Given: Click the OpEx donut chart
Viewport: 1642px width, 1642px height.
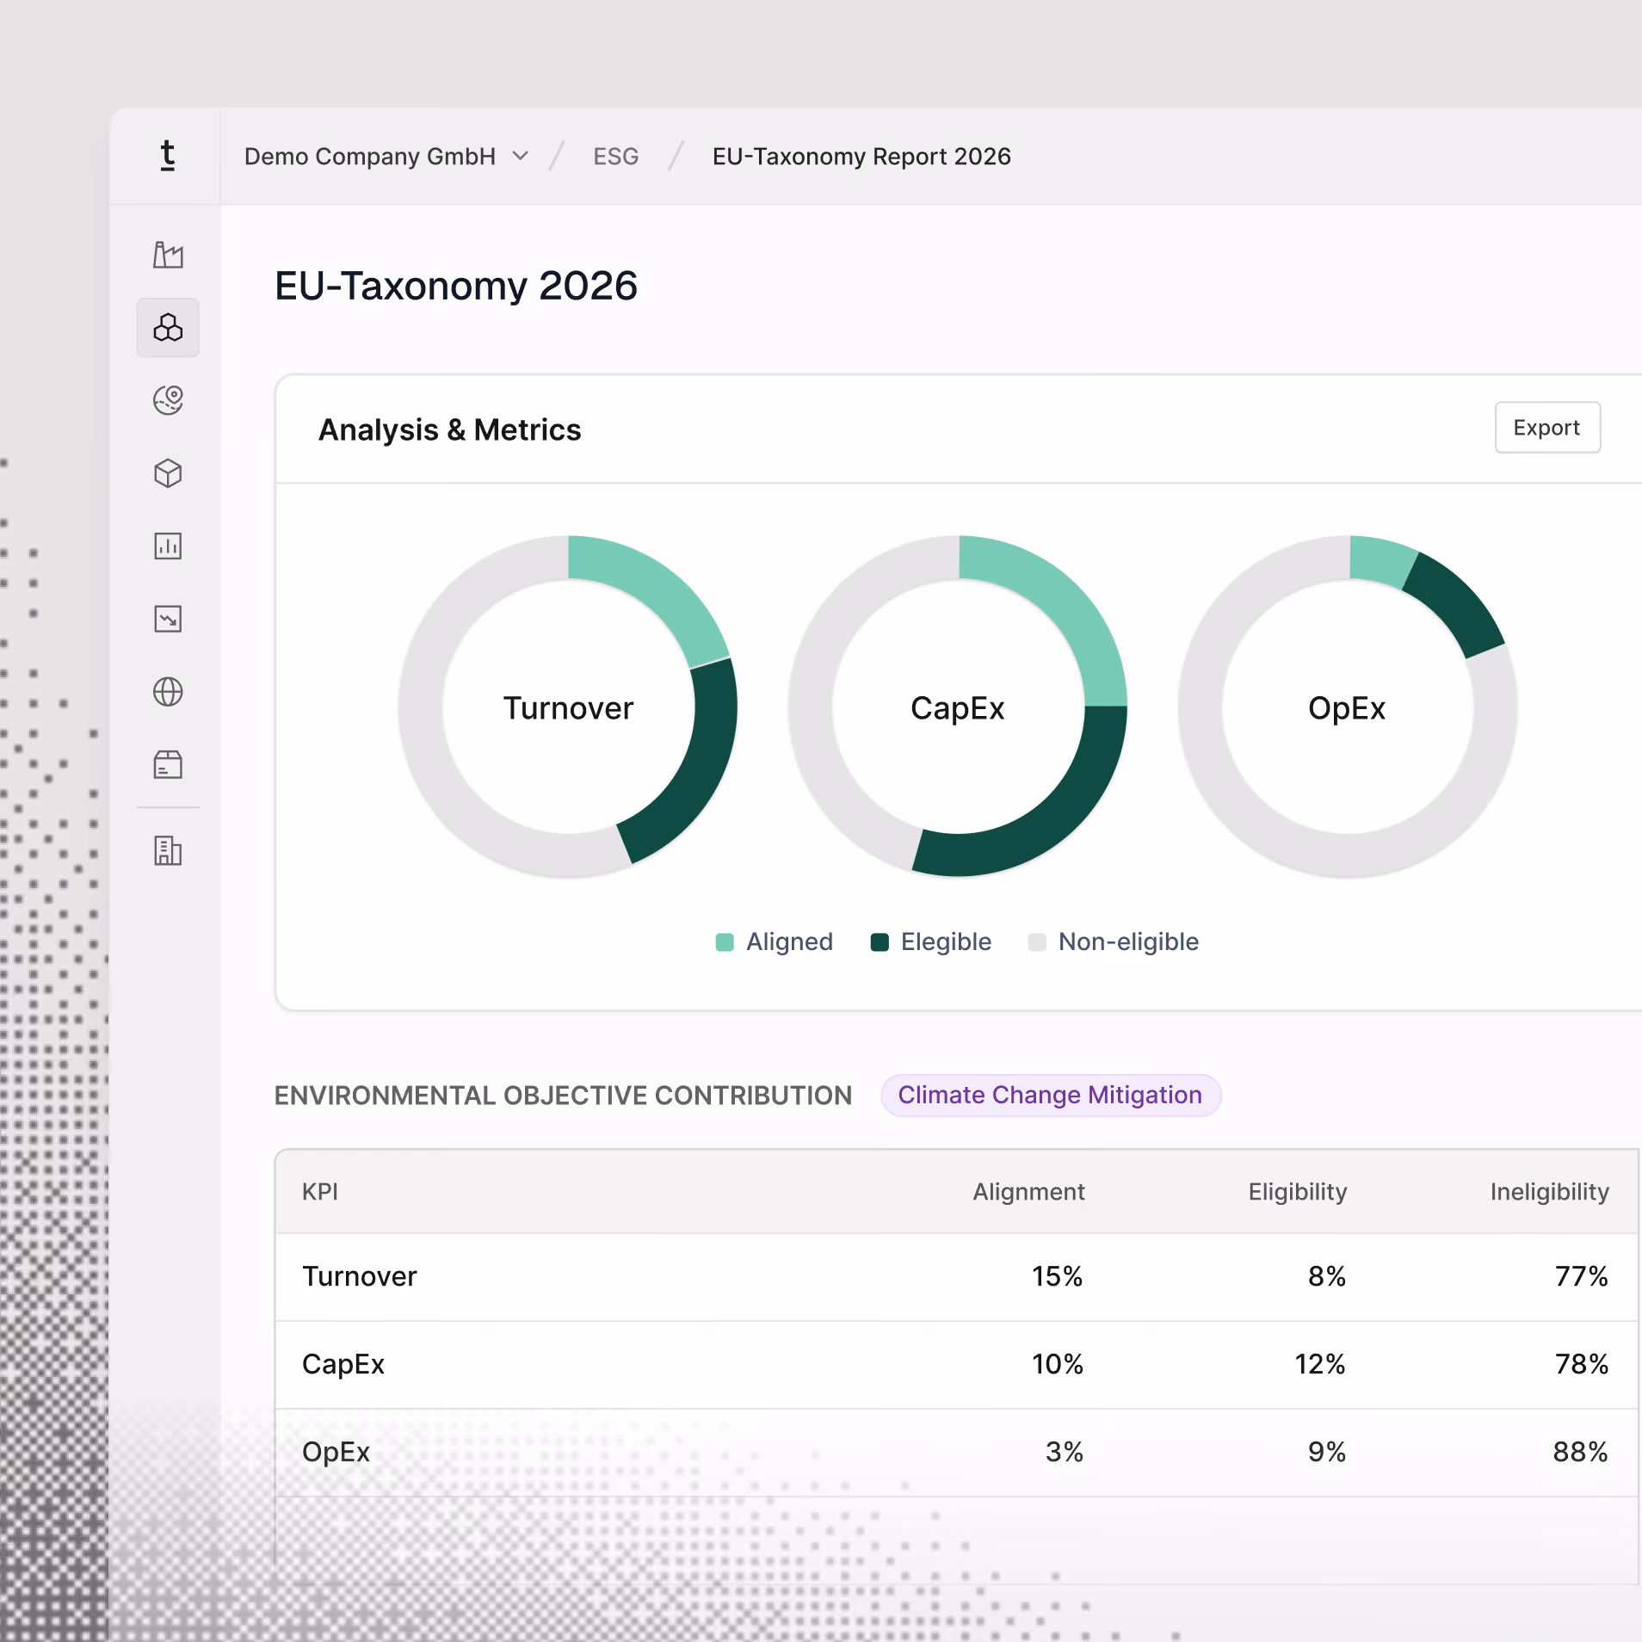Looking at the screenshot, I should 1348,707.
